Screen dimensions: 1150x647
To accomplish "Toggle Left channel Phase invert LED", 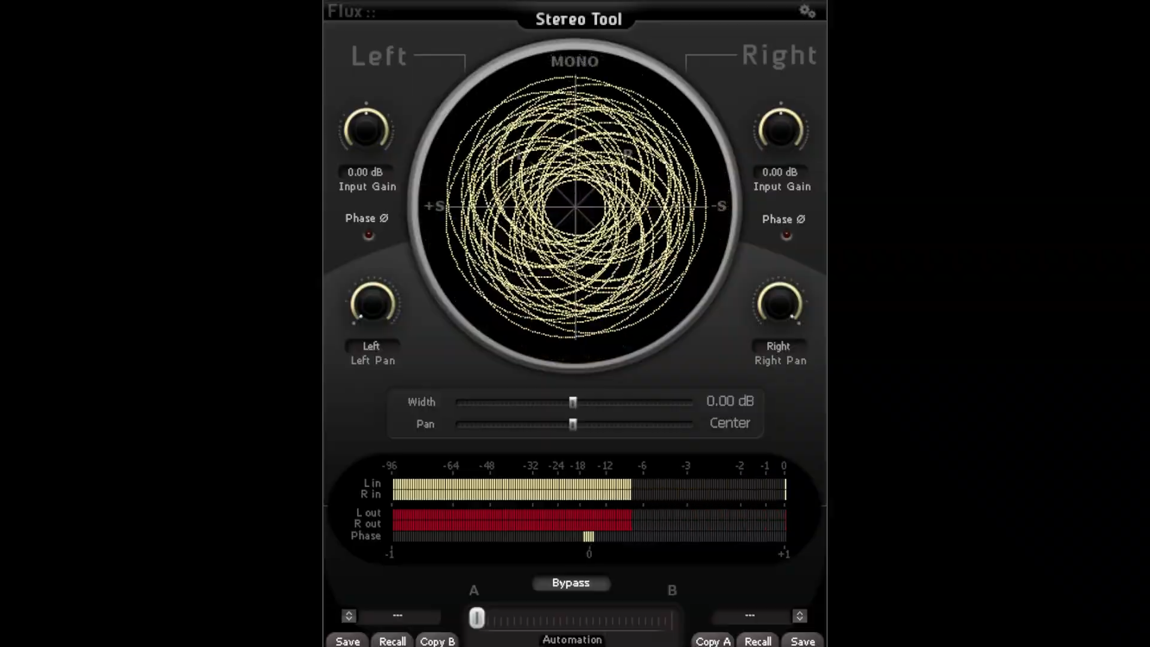I will click(x=368, y=235).
